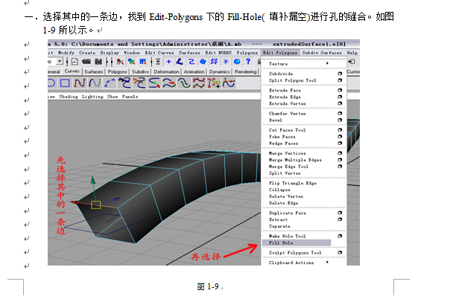Open the Extrude Face option box

coord(339,90)
